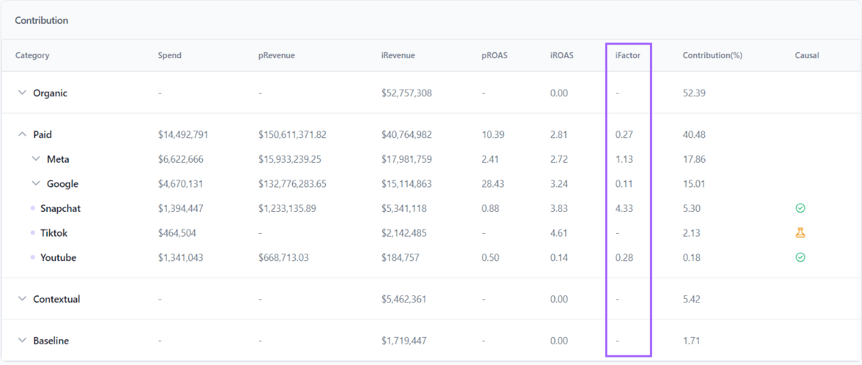
Task: Click Youtube iRevenue $184,757
Action: pos(401,258)
